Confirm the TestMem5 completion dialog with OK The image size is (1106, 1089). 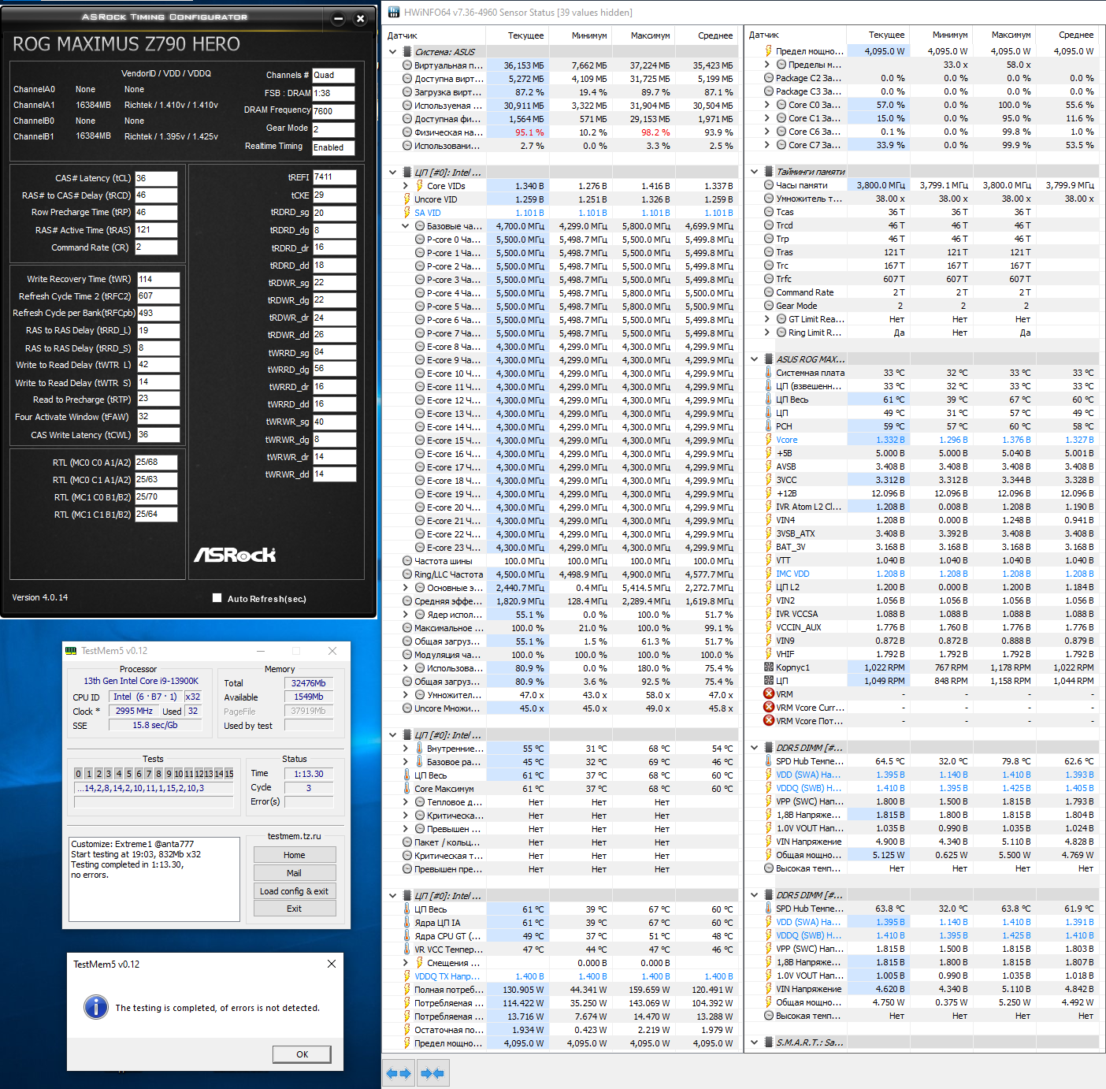[302, 1054]
